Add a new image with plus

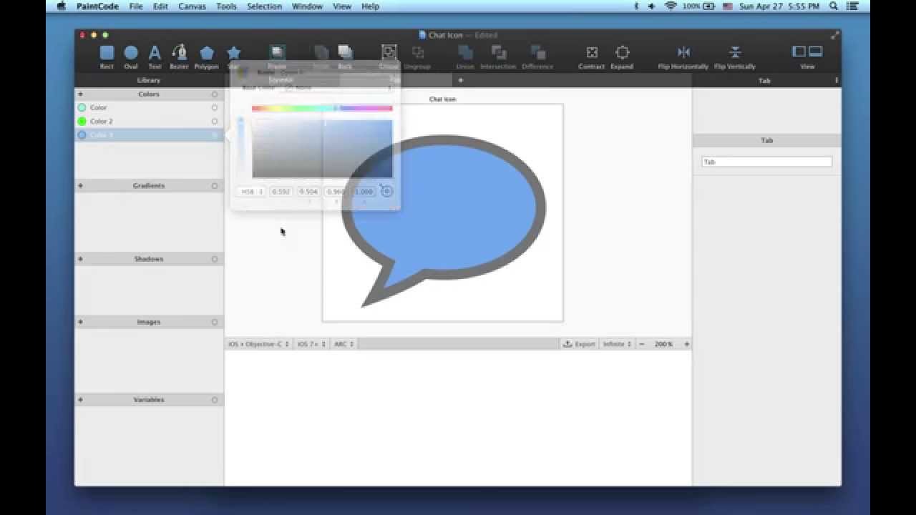click(x=80, y=322)
